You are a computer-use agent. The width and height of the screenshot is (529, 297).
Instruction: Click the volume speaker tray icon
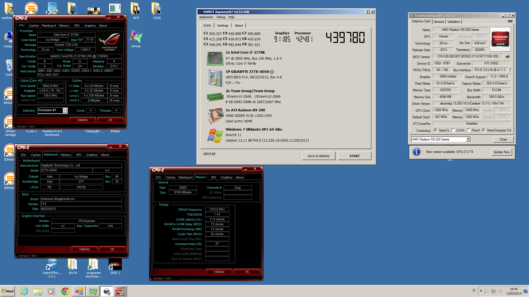tap(500, 291)
